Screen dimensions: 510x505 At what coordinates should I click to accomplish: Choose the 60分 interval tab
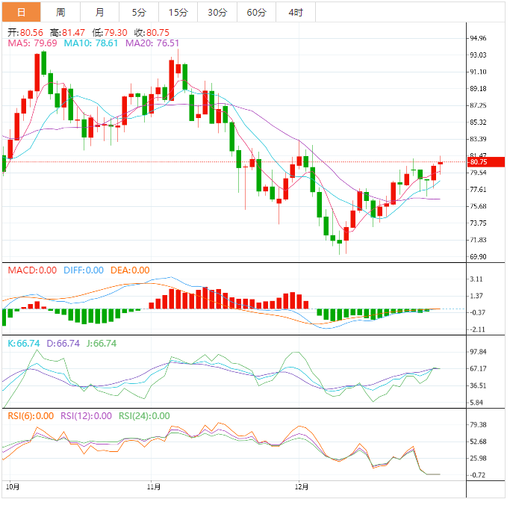[256, 12]
